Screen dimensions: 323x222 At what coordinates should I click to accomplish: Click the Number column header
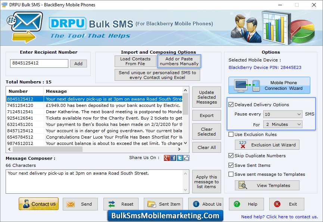point(25,91)
